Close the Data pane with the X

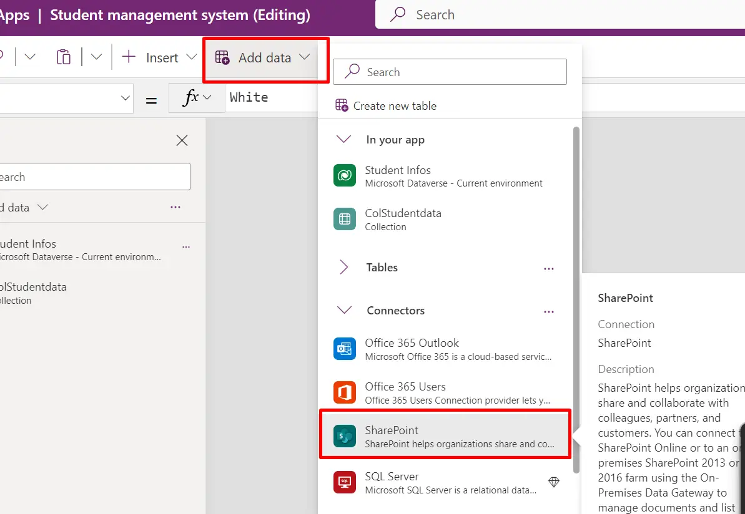click(x=182, y=140)
